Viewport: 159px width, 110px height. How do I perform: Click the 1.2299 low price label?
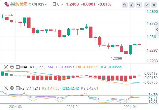click(x=116, y=58)
